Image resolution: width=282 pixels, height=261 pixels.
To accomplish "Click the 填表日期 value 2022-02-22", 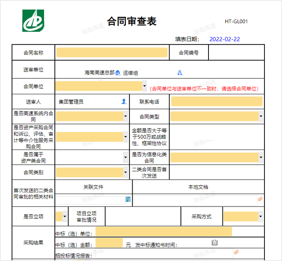I will (224, 39).
